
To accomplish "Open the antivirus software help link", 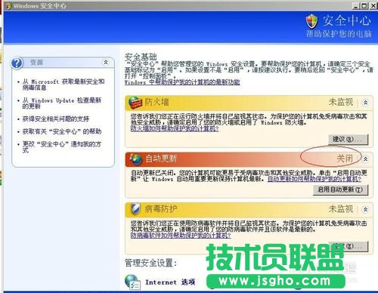I will [181, 236].
